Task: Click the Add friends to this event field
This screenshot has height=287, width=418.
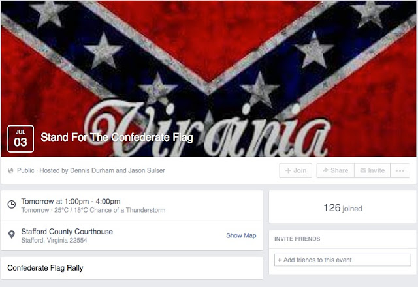Action: [342, 260]
